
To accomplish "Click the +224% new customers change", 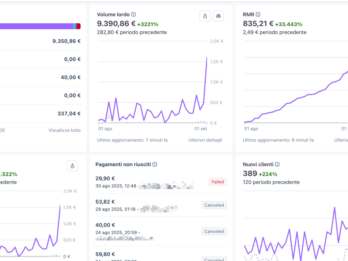I will click(x=268, y=174).
